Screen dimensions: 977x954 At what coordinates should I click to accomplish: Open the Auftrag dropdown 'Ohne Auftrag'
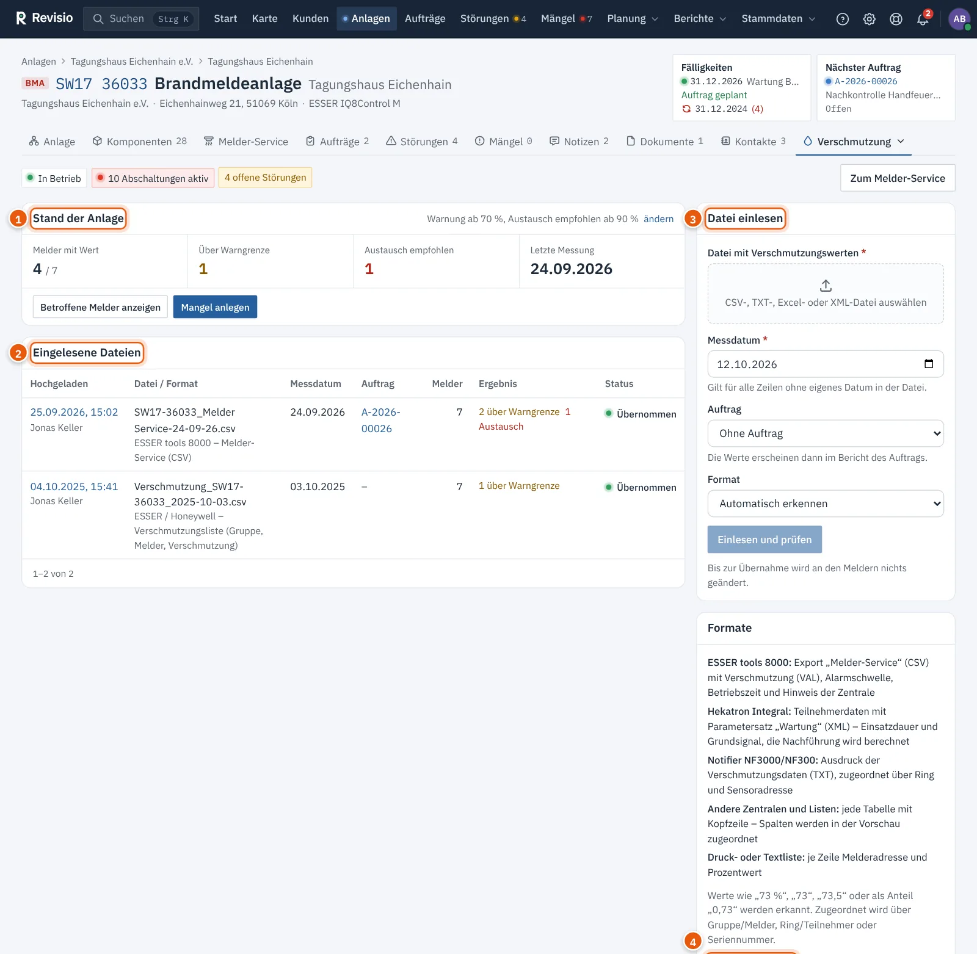[826, 433]
